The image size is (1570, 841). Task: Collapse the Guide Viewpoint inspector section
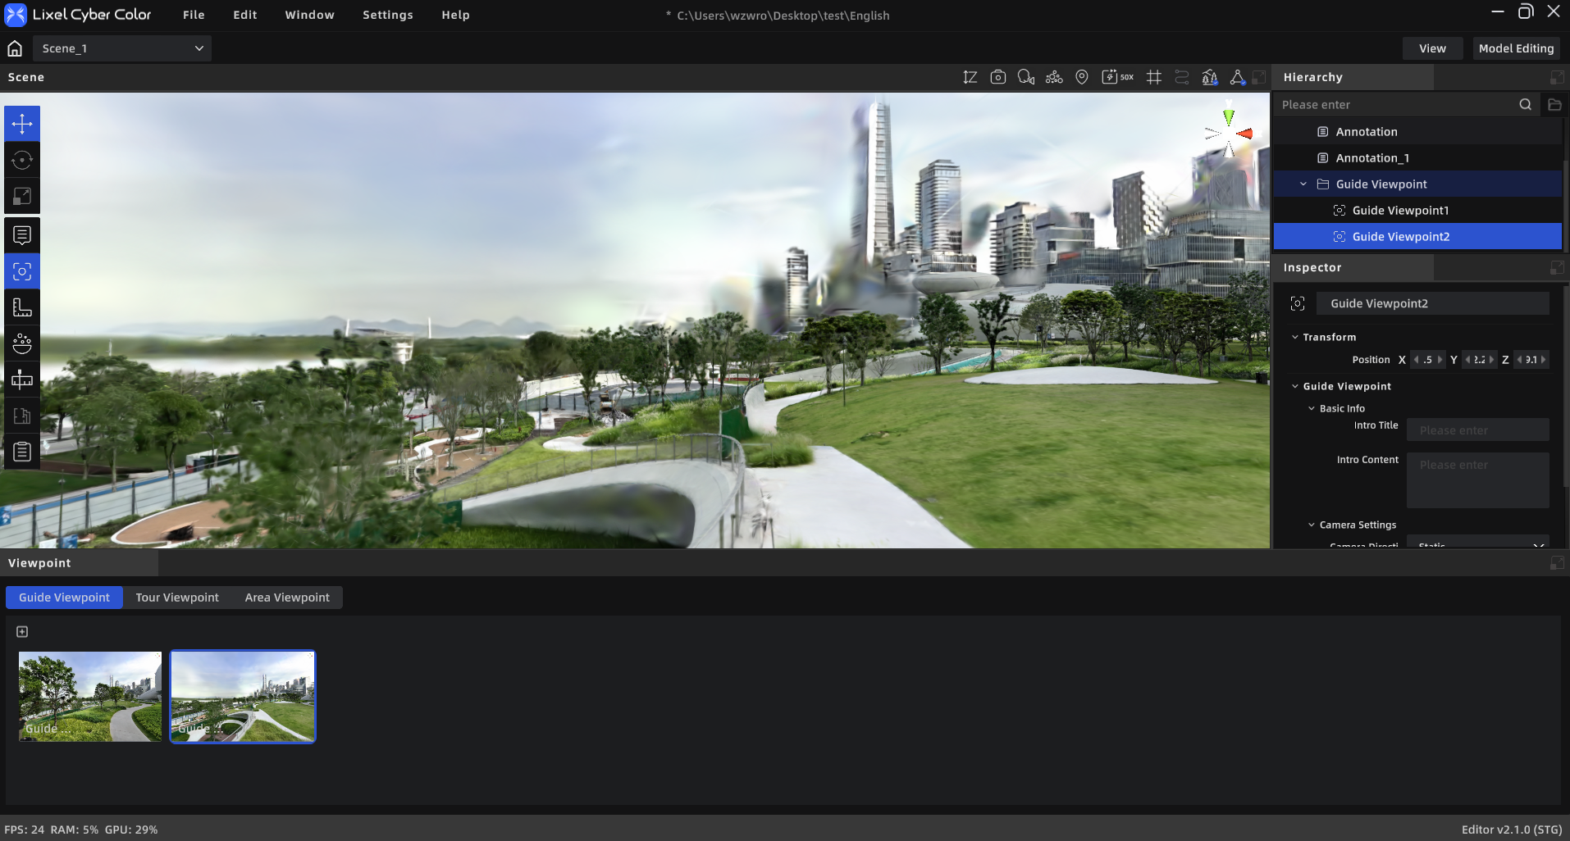[x=1295, y=386]
